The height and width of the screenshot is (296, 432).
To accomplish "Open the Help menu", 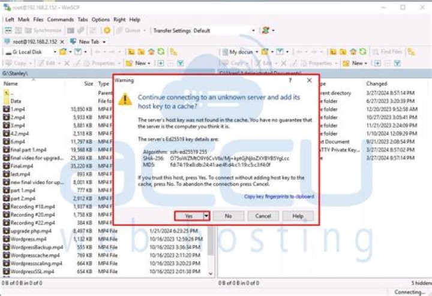I will pos(135,20).
